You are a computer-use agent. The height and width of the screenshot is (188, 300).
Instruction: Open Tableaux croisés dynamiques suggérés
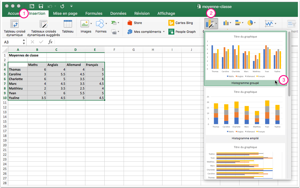[44, 28]
